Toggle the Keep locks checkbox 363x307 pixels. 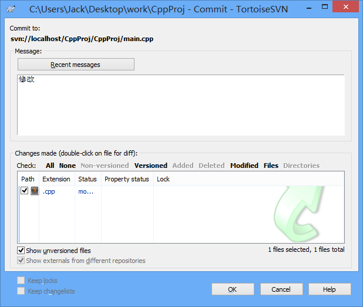pyautogui.click(x=21, y=281)
